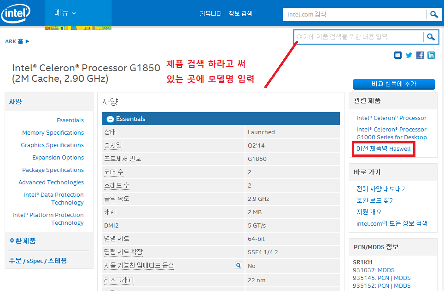Open Intel Platform Protection Technology link

48,219
